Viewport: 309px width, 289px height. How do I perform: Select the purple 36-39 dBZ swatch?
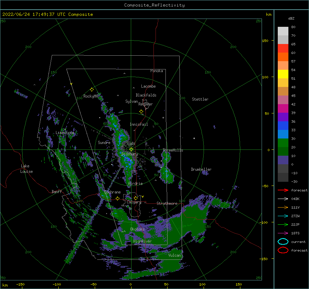click(x=283, y=117)
